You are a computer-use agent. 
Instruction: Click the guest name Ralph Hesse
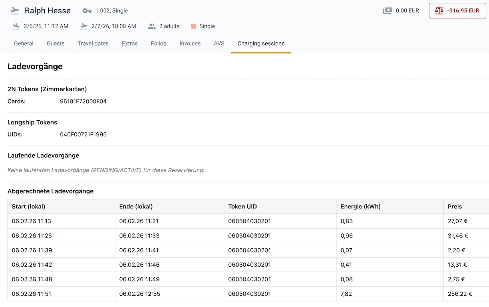48,10
